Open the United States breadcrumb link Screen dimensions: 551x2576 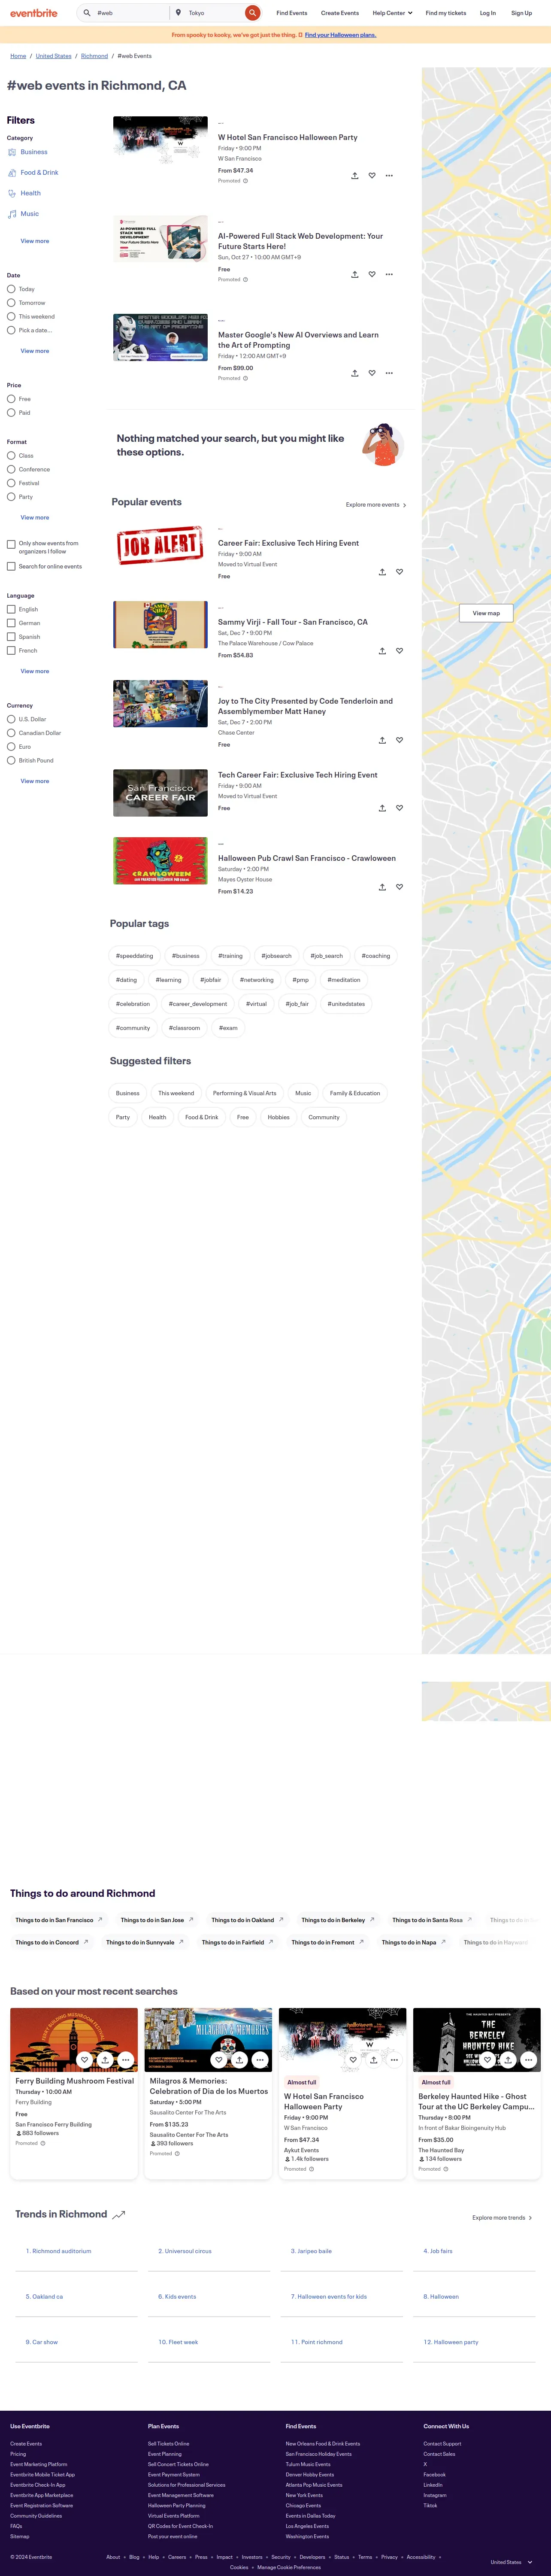[54, 56]
